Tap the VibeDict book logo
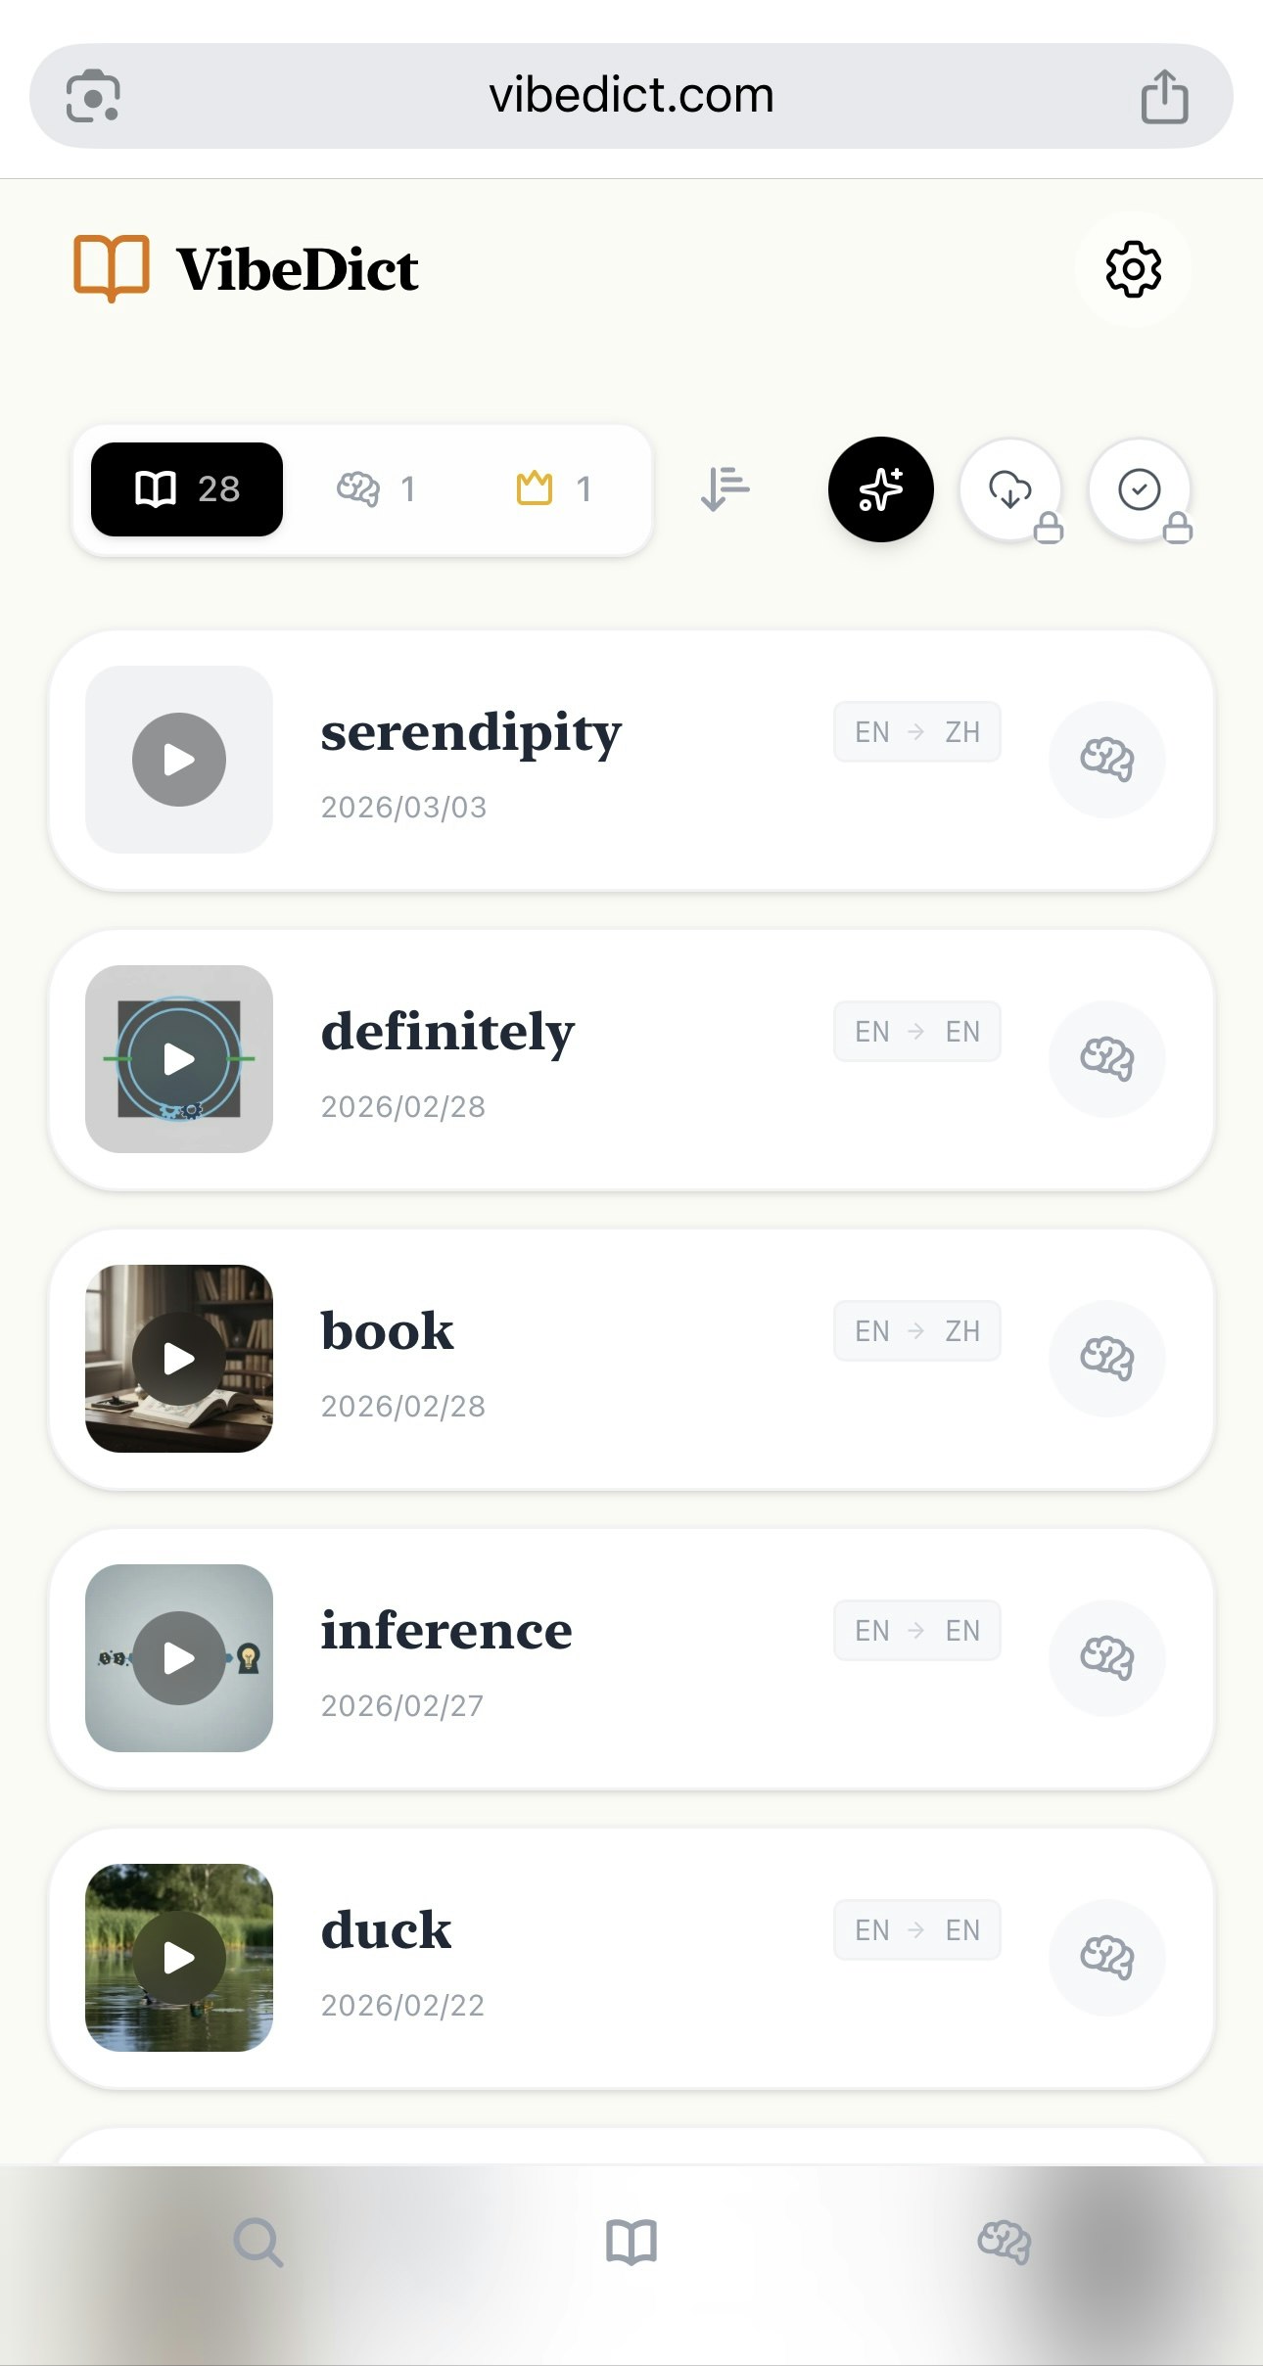This screenshot has height=2366, width=1263. (110, 267)
